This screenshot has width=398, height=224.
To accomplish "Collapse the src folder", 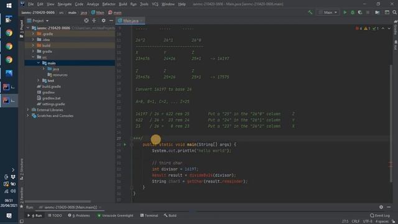I will 33,57.
